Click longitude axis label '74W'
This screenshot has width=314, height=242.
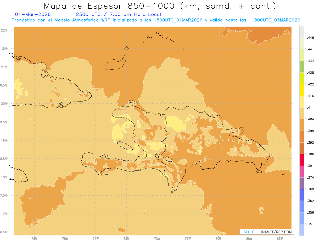(x=96, y=238)
